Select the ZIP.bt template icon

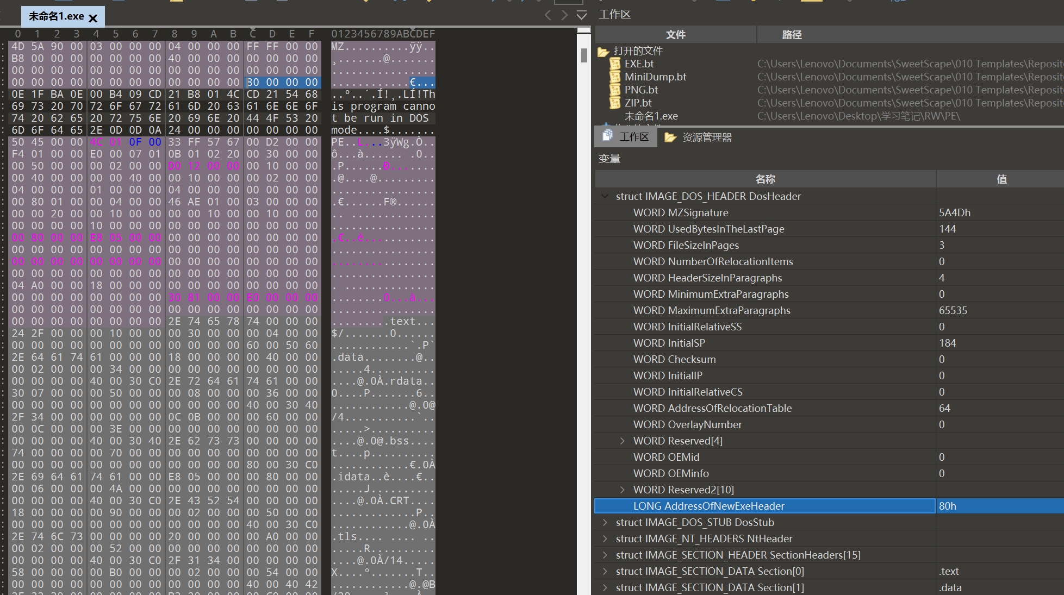(x=615, y=103)
